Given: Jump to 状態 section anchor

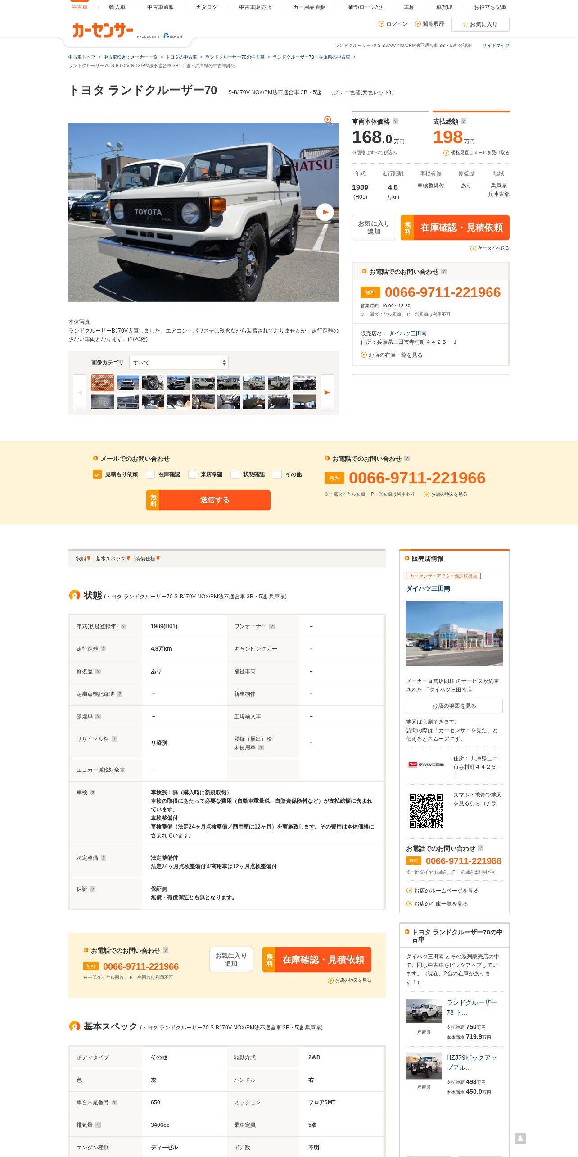Looking at the screenshot, I should click(83, 559).
